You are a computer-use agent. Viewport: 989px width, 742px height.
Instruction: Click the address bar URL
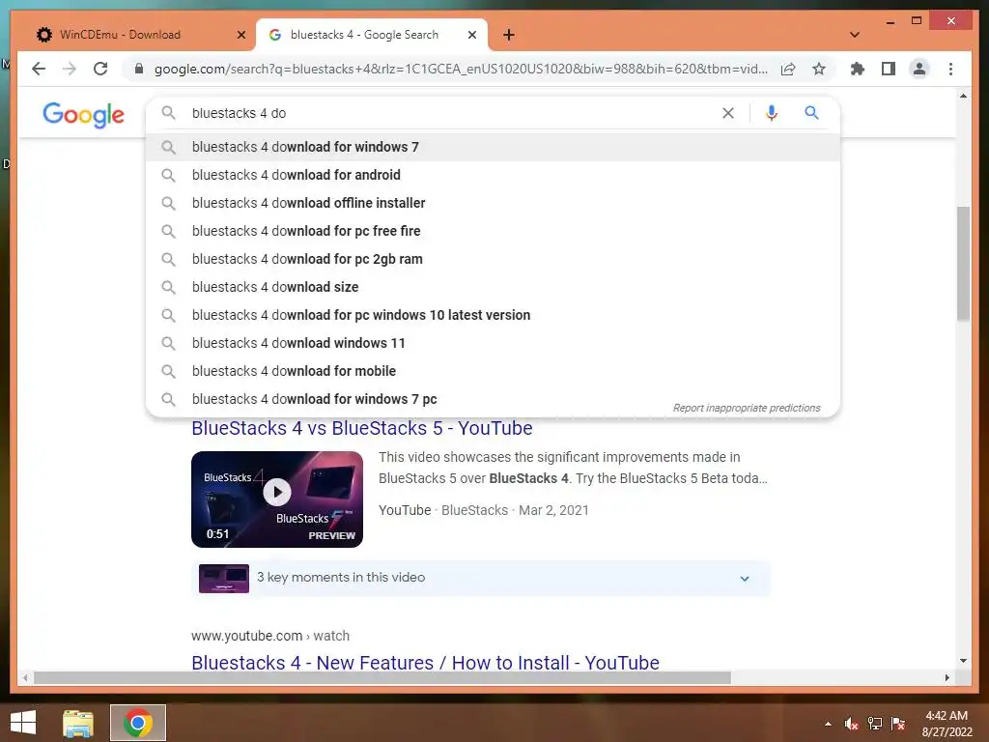tap(461, 69)
